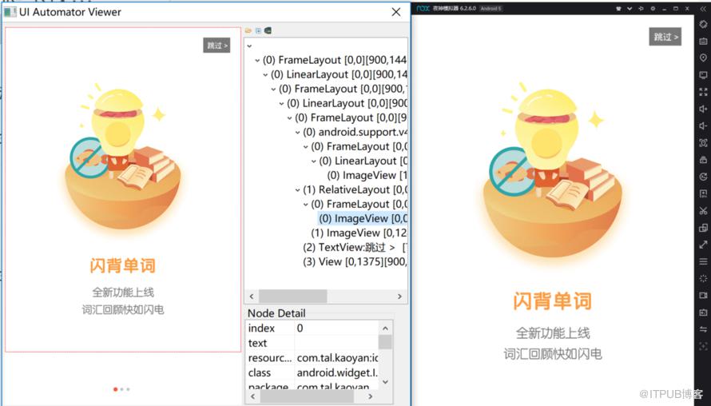The image size is (711, 406).
Task: Open Nox multi-instance overlapping squares icon
Action: (x=703, y=228)
